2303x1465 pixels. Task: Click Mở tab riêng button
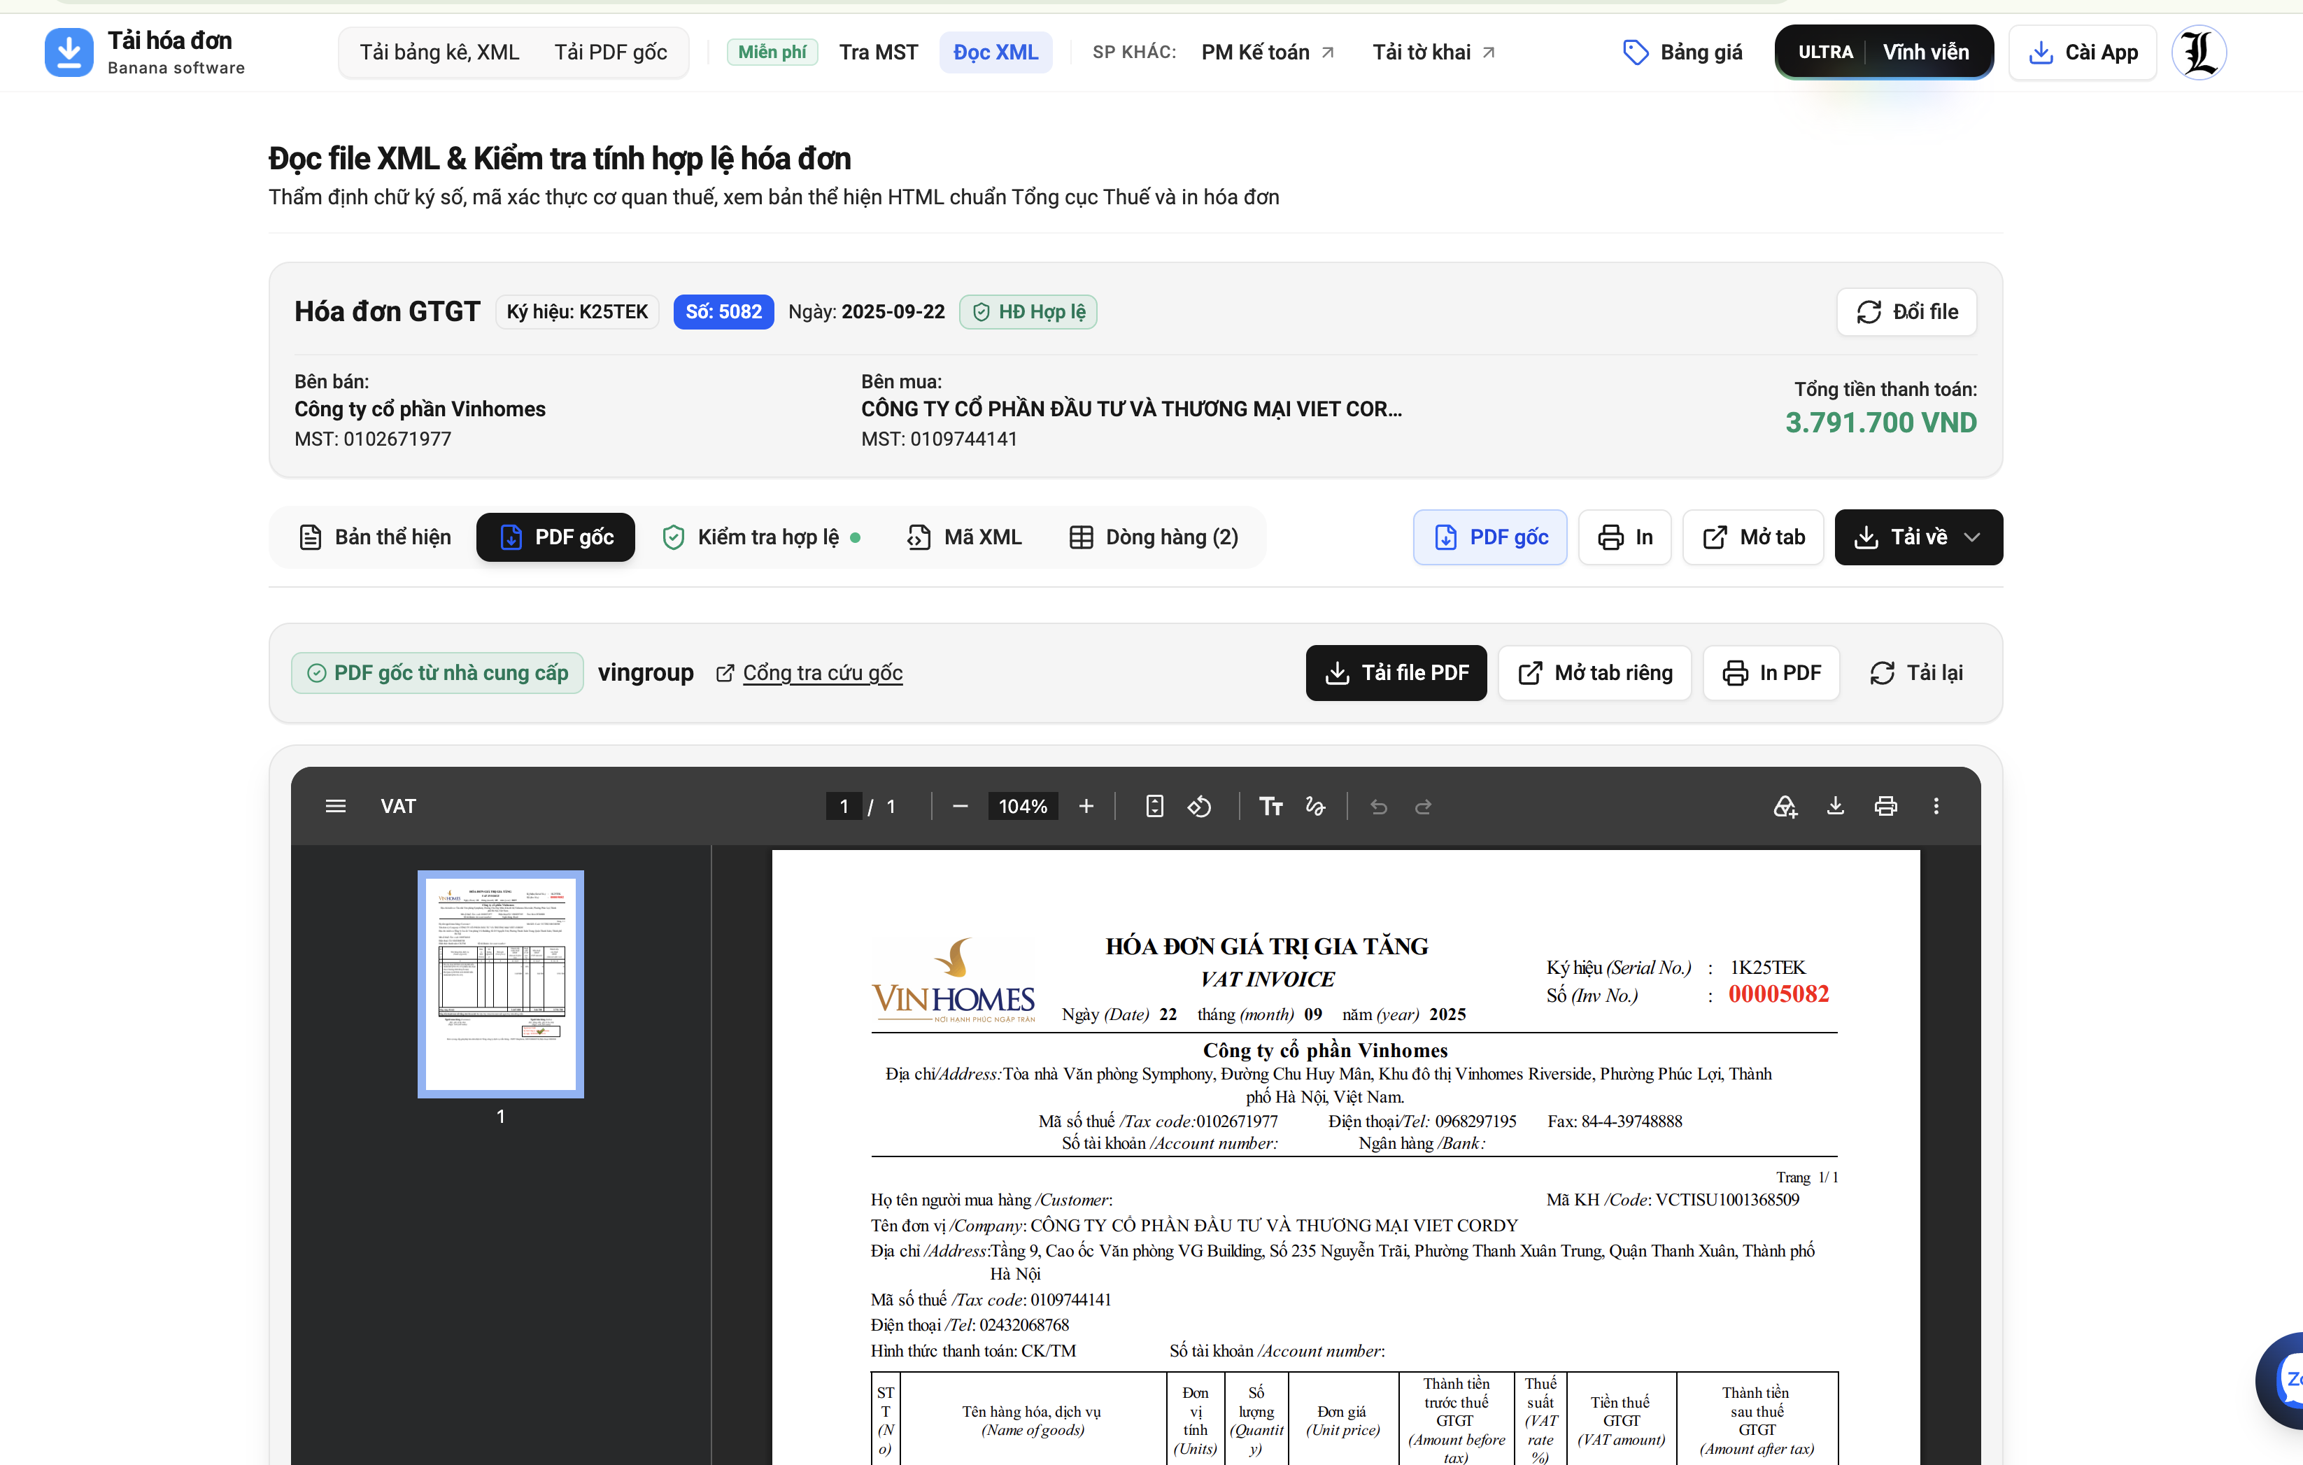(x=1595, y=673)
